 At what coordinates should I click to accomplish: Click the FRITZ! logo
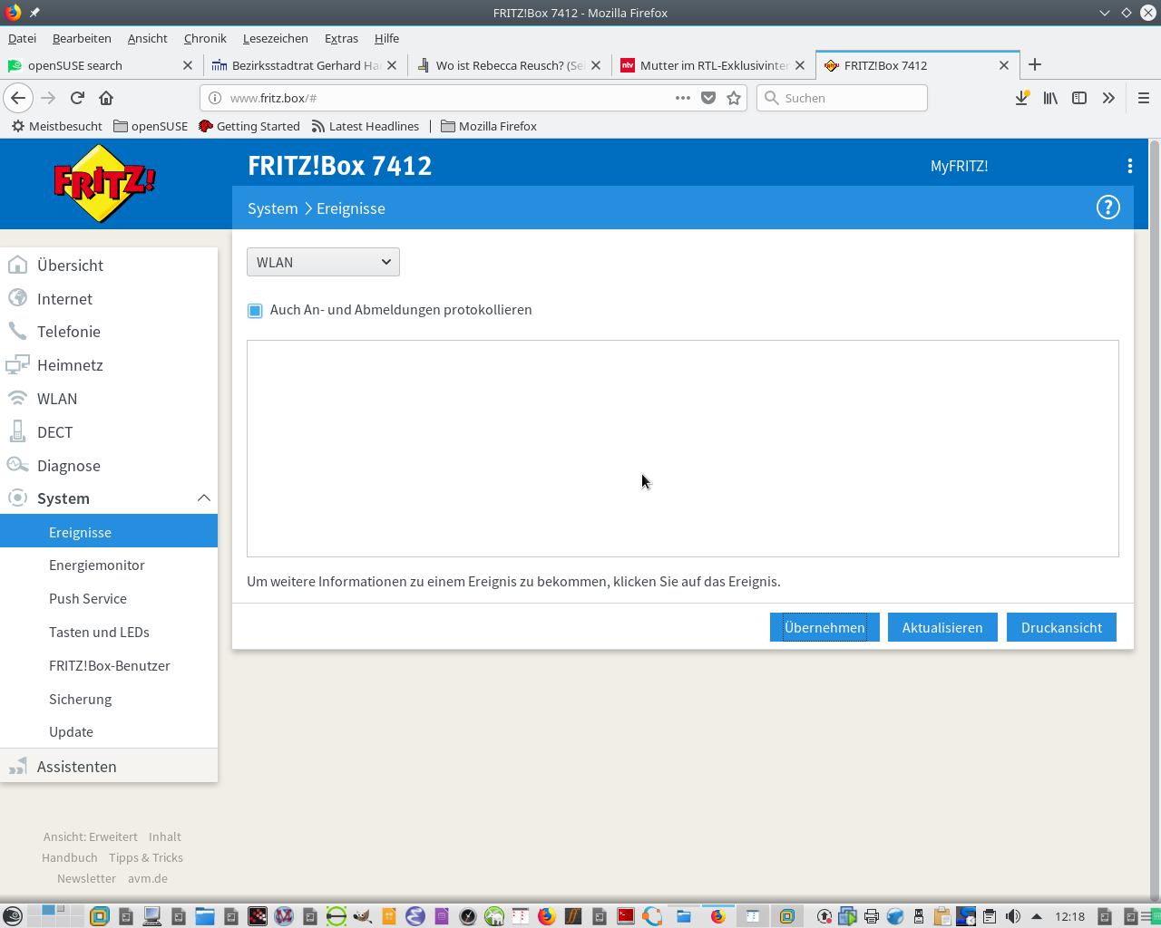104,183
